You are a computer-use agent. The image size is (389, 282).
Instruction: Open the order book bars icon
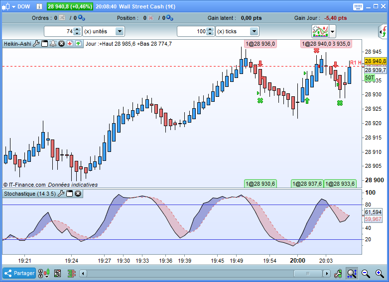[x=71, y=274]
